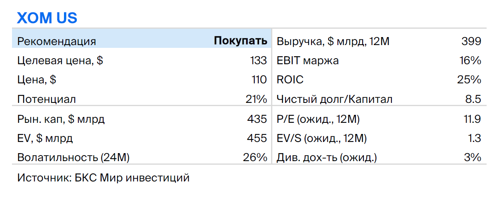Click the ROIC value 25%
This screenshot has width=499, height=197.
(x=469, y=80)
